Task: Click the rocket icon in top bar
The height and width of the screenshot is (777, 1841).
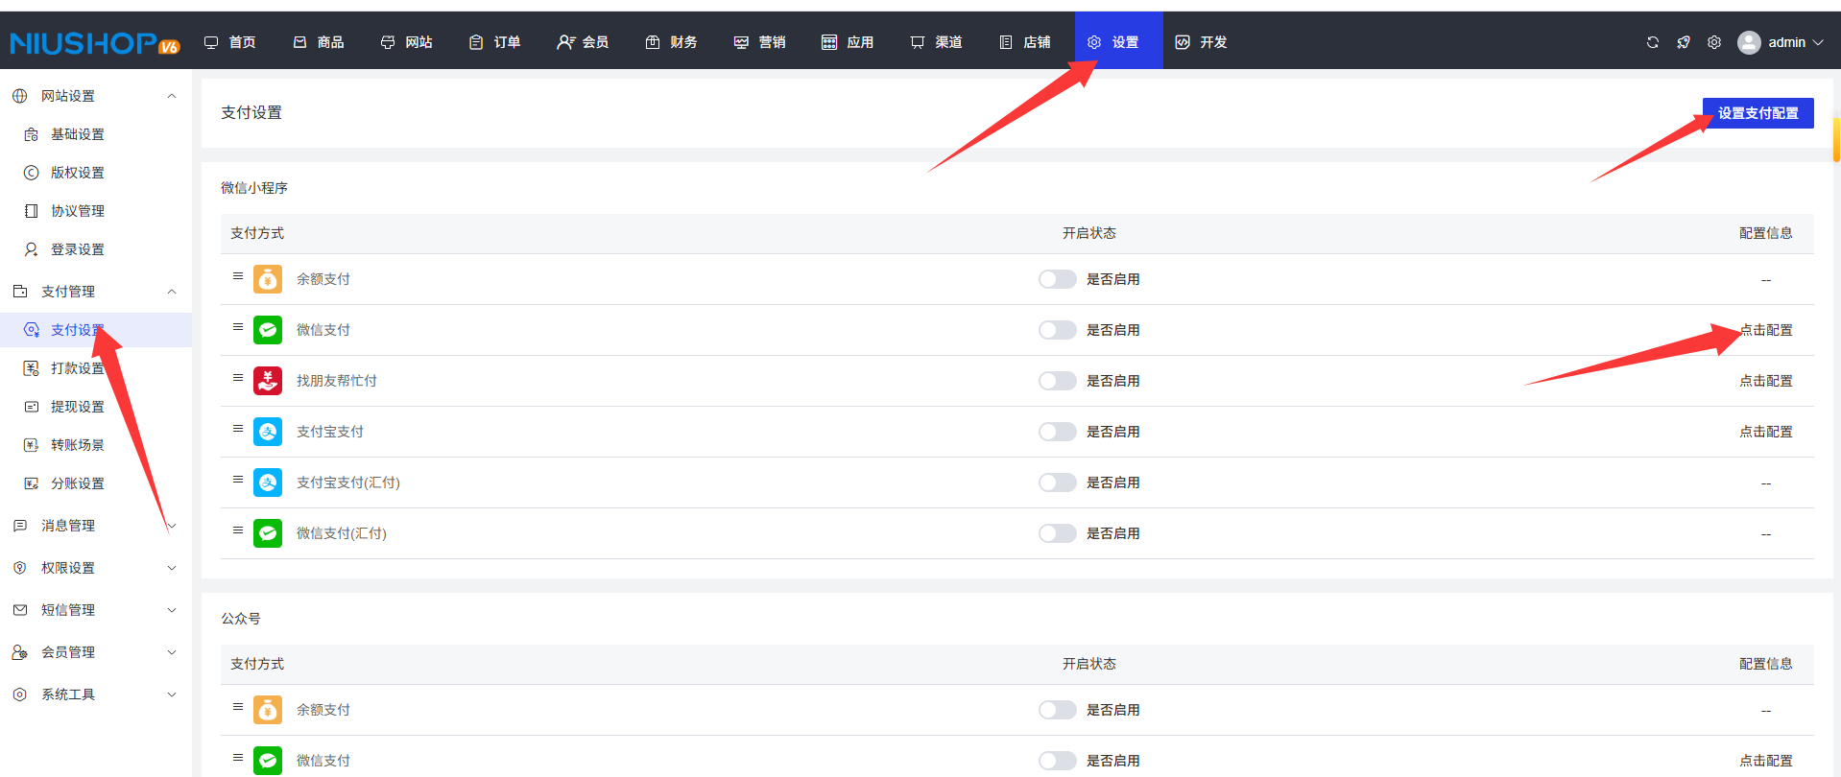Action: tap(1684, 42)
